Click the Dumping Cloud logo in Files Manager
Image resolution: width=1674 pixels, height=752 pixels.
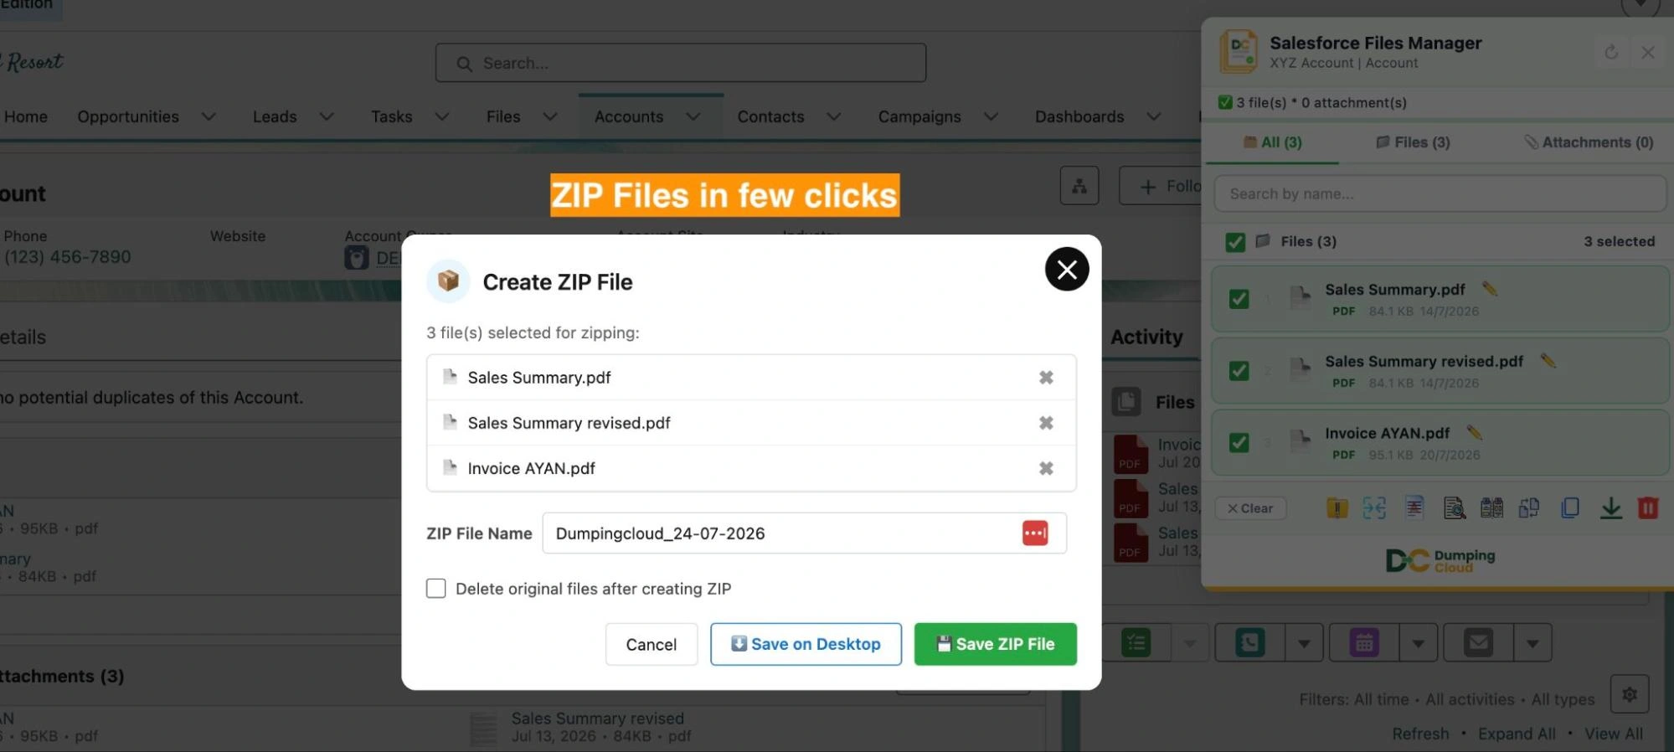coord(1440,560)
